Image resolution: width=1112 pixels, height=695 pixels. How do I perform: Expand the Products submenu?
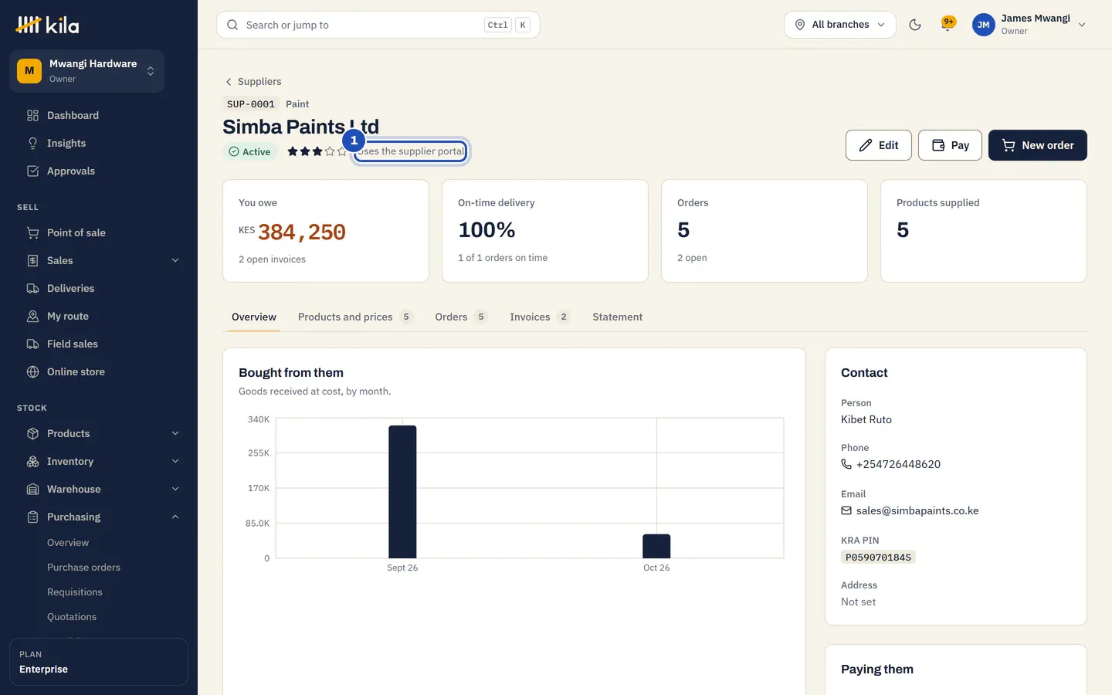175,433
